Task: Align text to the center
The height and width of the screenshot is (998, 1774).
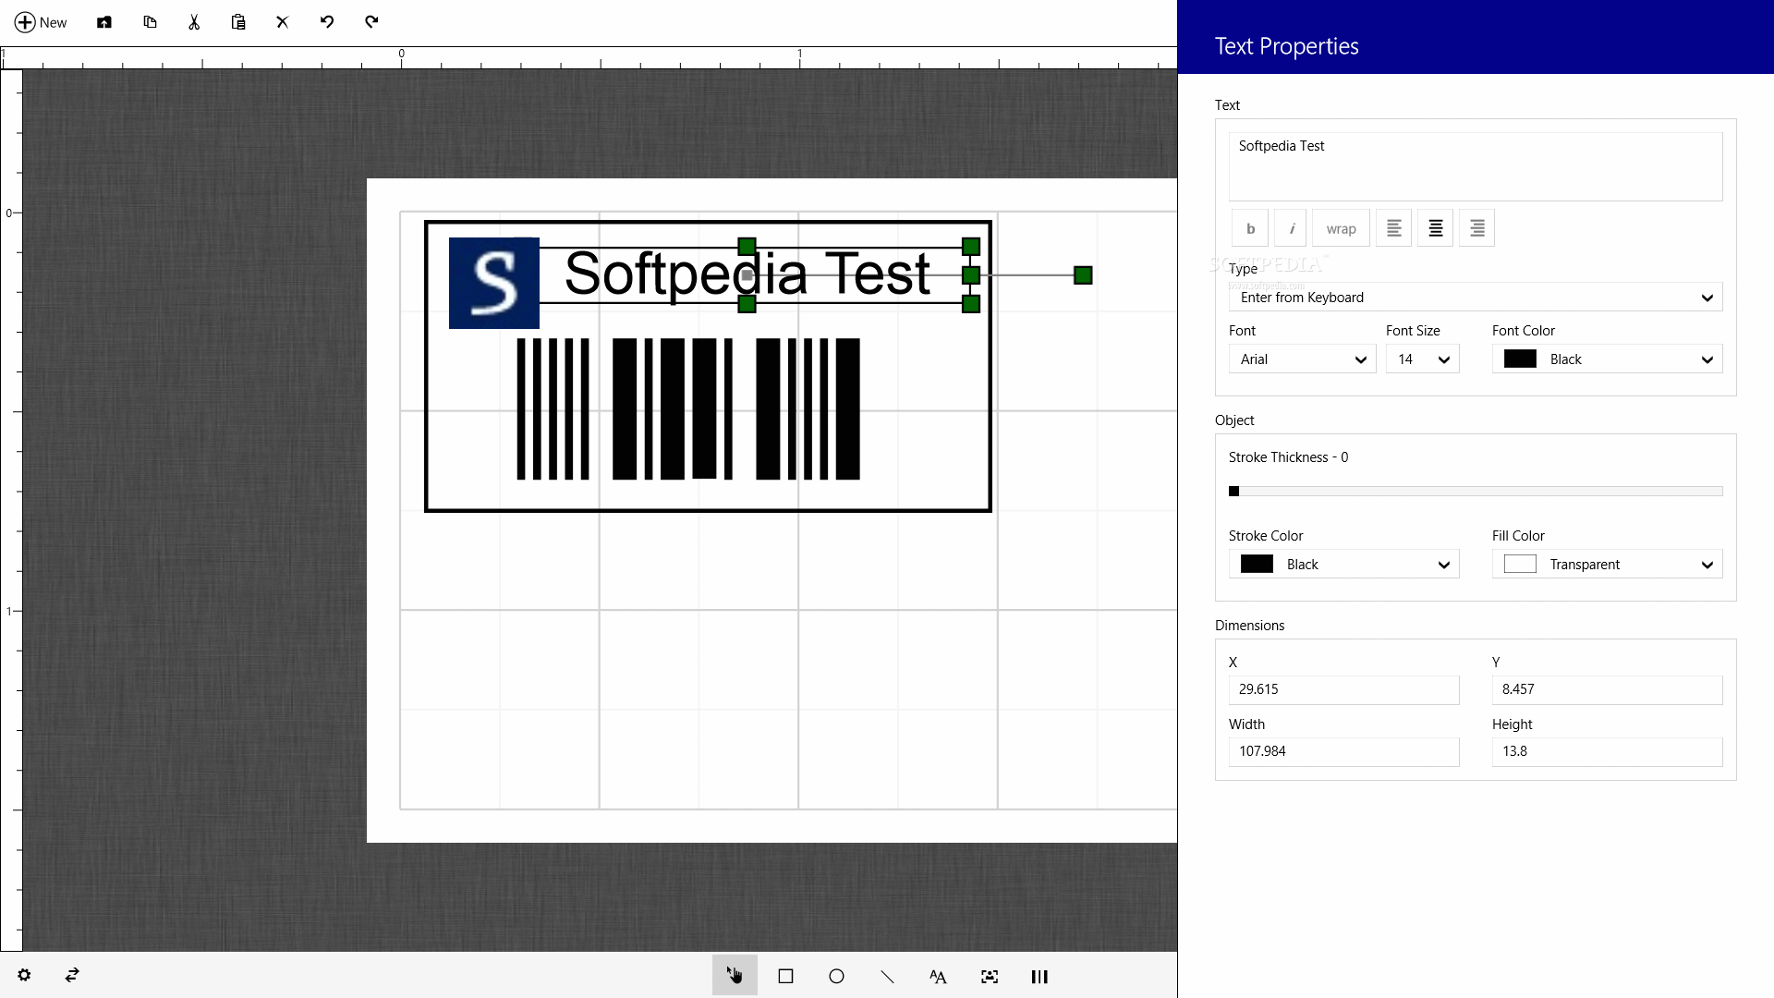Action: pos(1435,228)
